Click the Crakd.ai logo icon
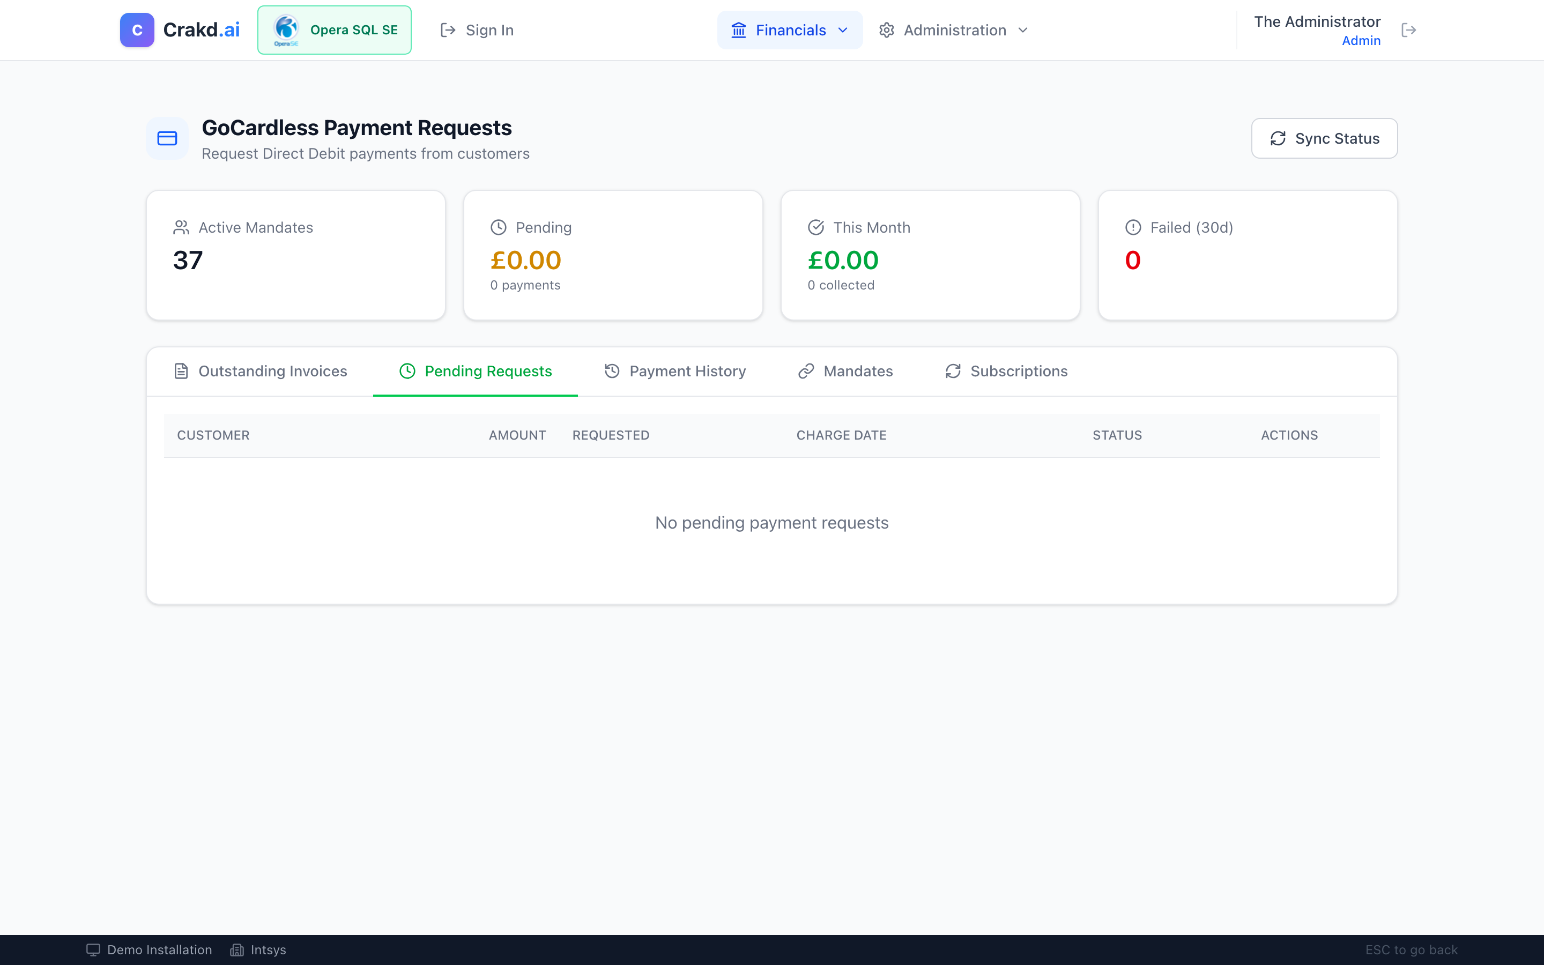The width and height of the screenshot is (1544, 965). tap(137, 30)
